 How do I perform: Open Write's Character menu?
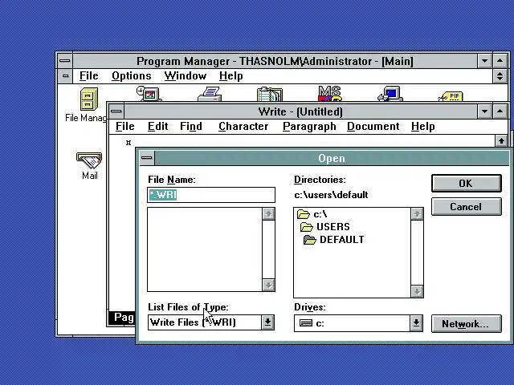coord(243,127)
